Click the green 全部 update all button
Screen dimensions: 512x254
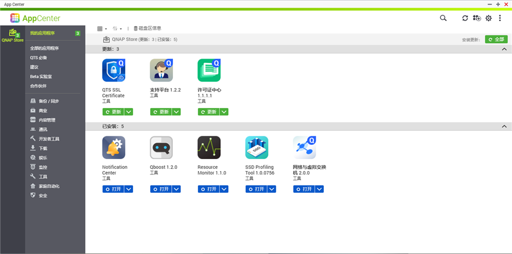tap(496, 39)
